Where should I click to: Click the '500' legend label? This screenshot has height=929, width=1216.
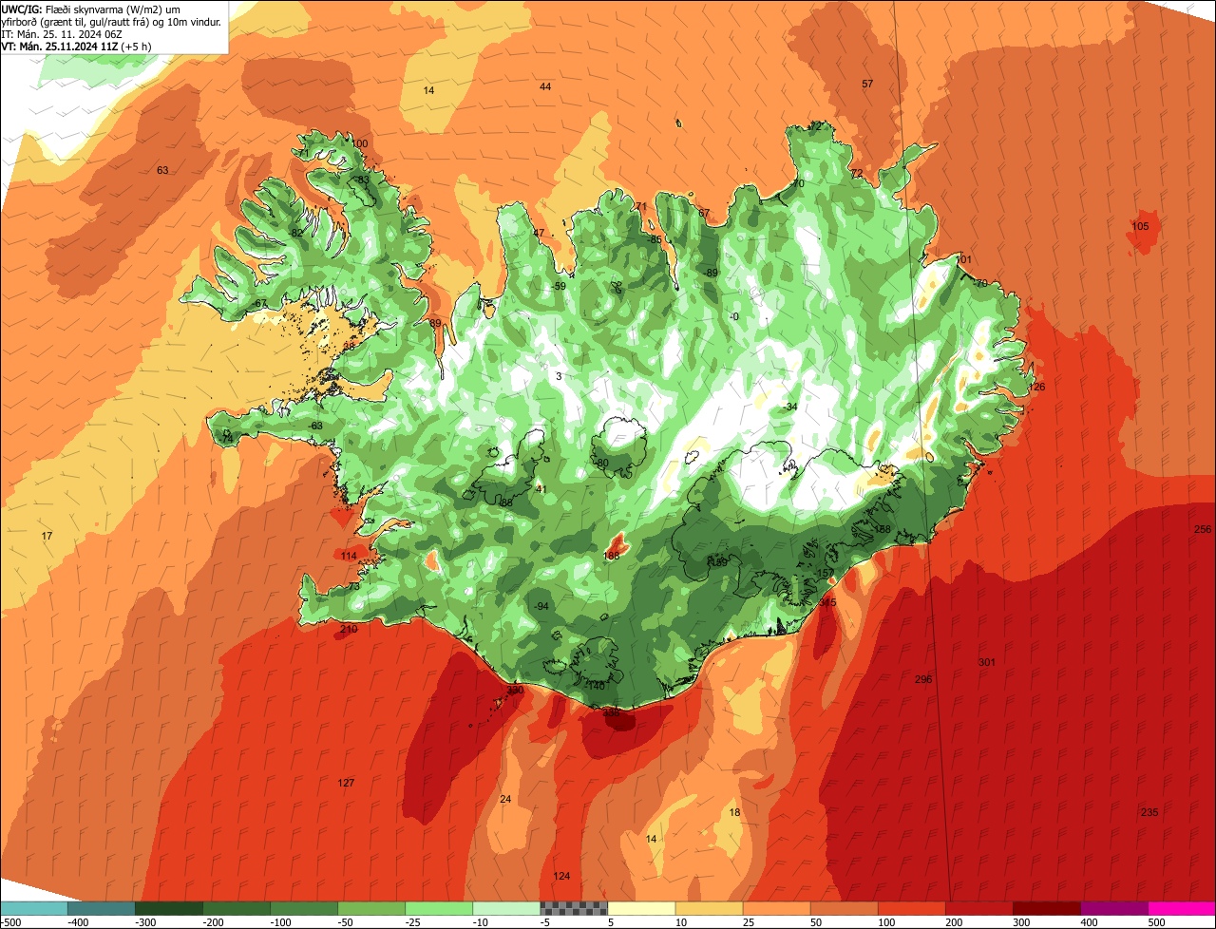(1157, 922)
